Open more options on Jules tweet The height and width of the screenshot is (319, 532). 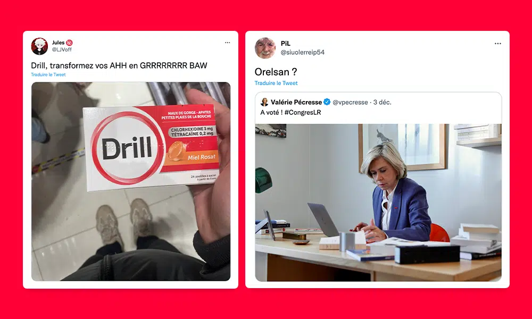(227, 43)
